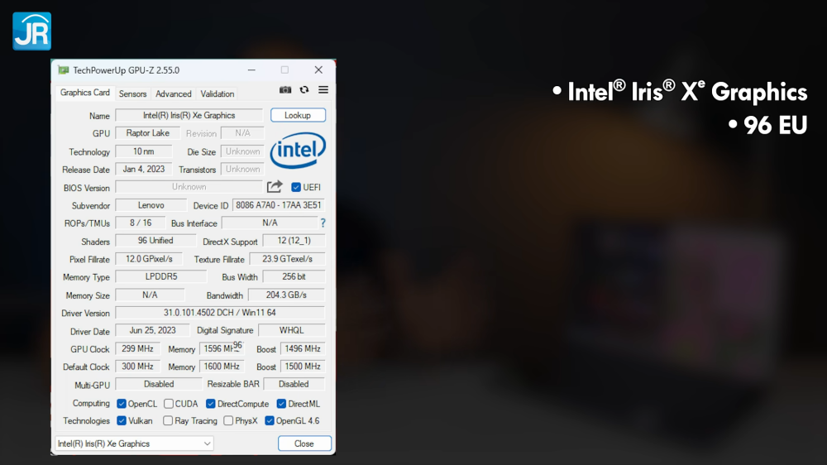This screenshot has width=827, height=465.
Task: Click the Subvendor value Lenovo
Action: pos(151,205)
